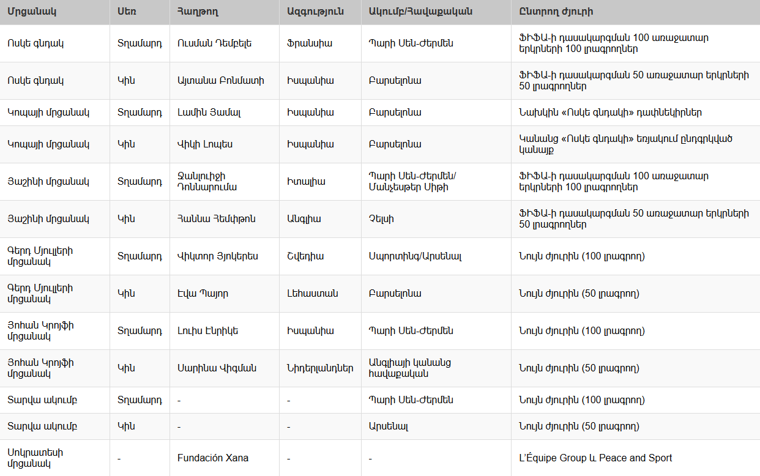Image resolution: width=760 pixels, height=476 pixels.
Task: Click the 'Չելսի' club cell
Action: click(381, 219)
